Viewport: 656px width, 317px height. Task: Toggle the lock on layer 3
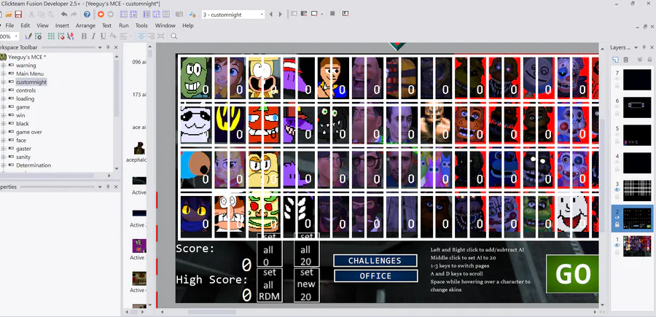tap(617, 197)
